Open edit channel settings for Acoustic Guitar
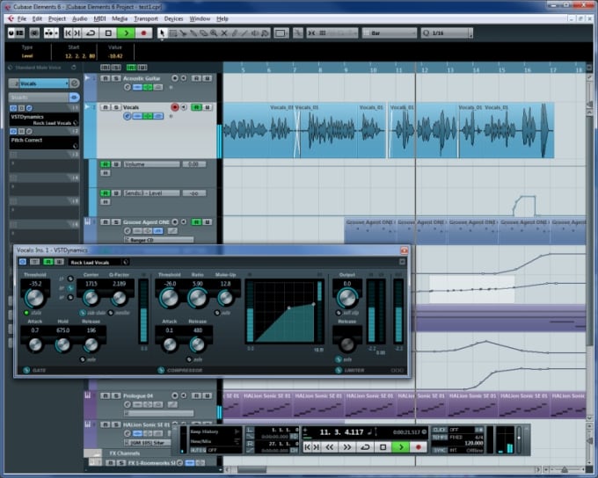598x478 pixels. coord(128,87)
